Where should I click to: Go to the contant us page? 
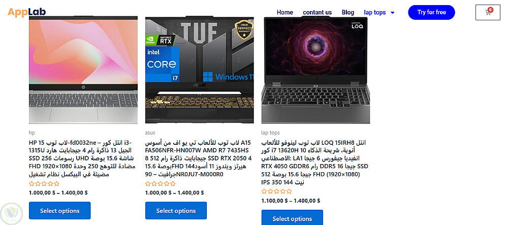click(317, 12)
